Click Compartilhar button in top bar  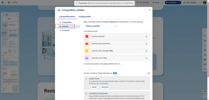point(143,3)
